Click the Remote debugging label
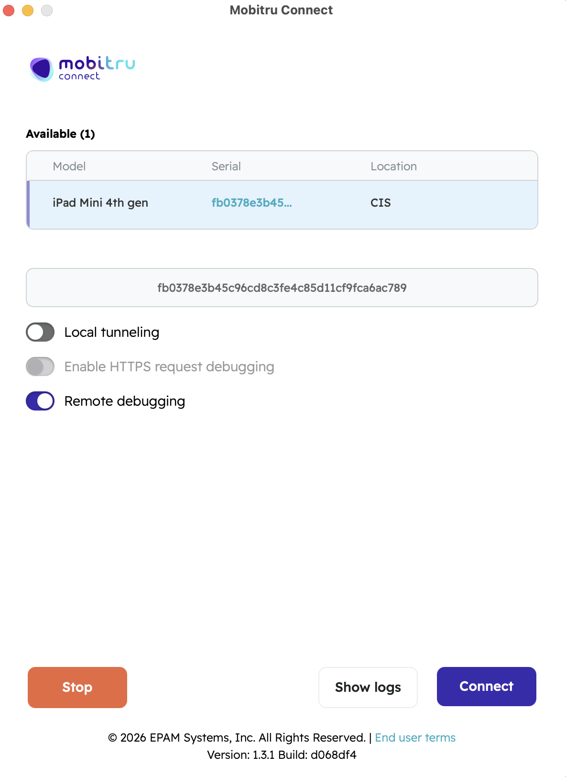Screen dimensions: 566x777 click(125, 401)
